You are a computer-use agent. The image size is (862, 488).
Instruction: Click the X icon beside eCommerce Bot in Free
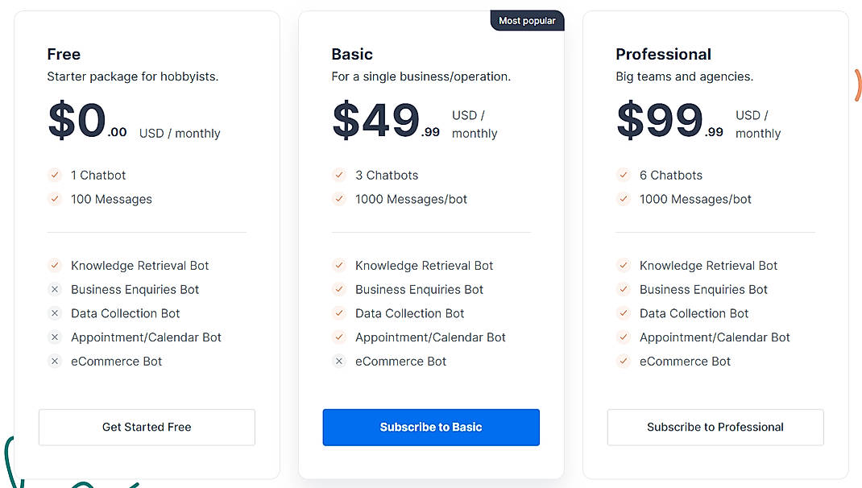[x=55, y=362]
